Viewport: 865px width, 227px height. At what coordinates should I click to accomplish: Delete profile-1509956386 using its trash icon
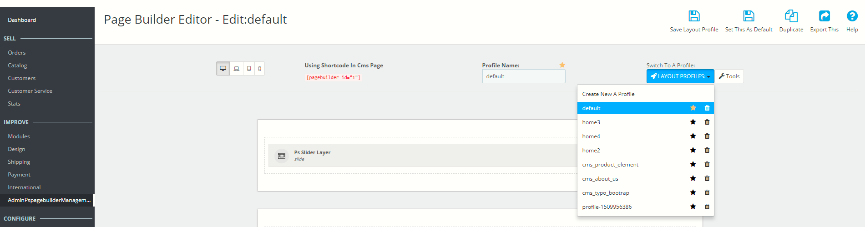[707, 207]
